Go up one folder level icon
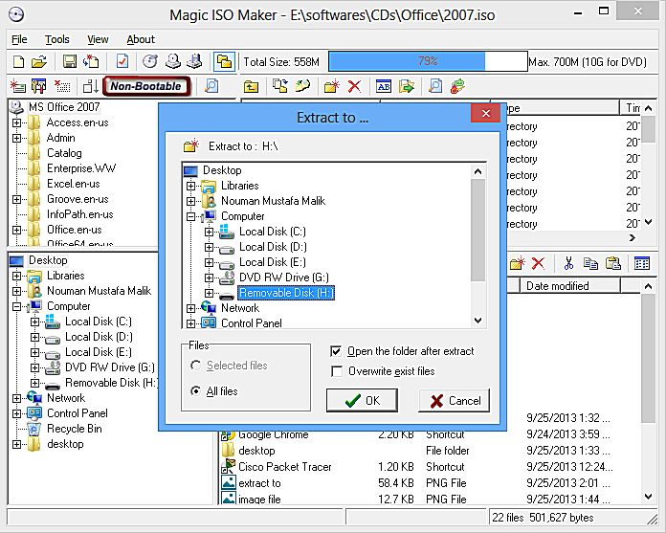The width and height of the screenshot is (666, 533). click(251, 87)
